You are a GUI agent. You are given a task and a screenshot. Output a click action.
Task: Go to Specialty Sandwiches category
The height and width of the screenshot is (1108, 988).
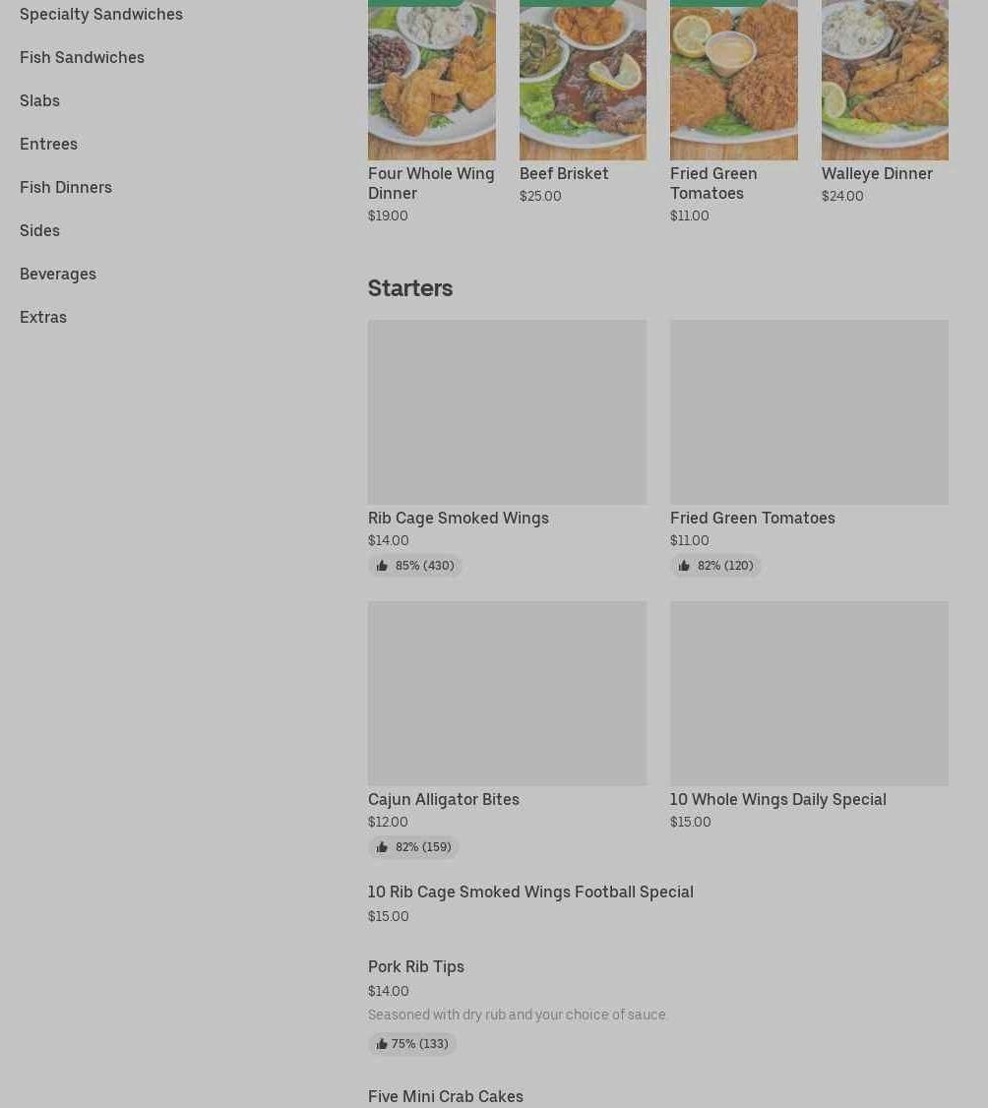pos(101,14)
